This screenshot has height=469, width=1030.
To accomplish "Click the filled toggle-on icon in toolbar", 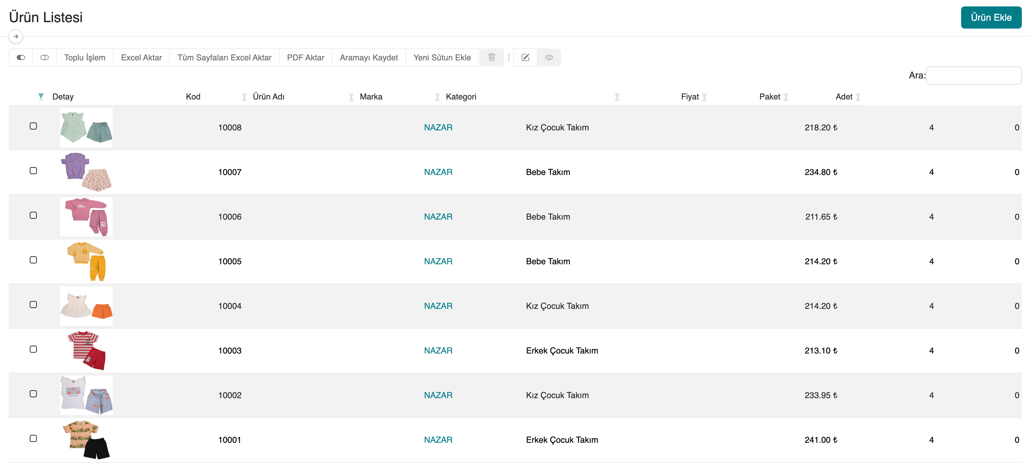I will click(x=21, y=57).
